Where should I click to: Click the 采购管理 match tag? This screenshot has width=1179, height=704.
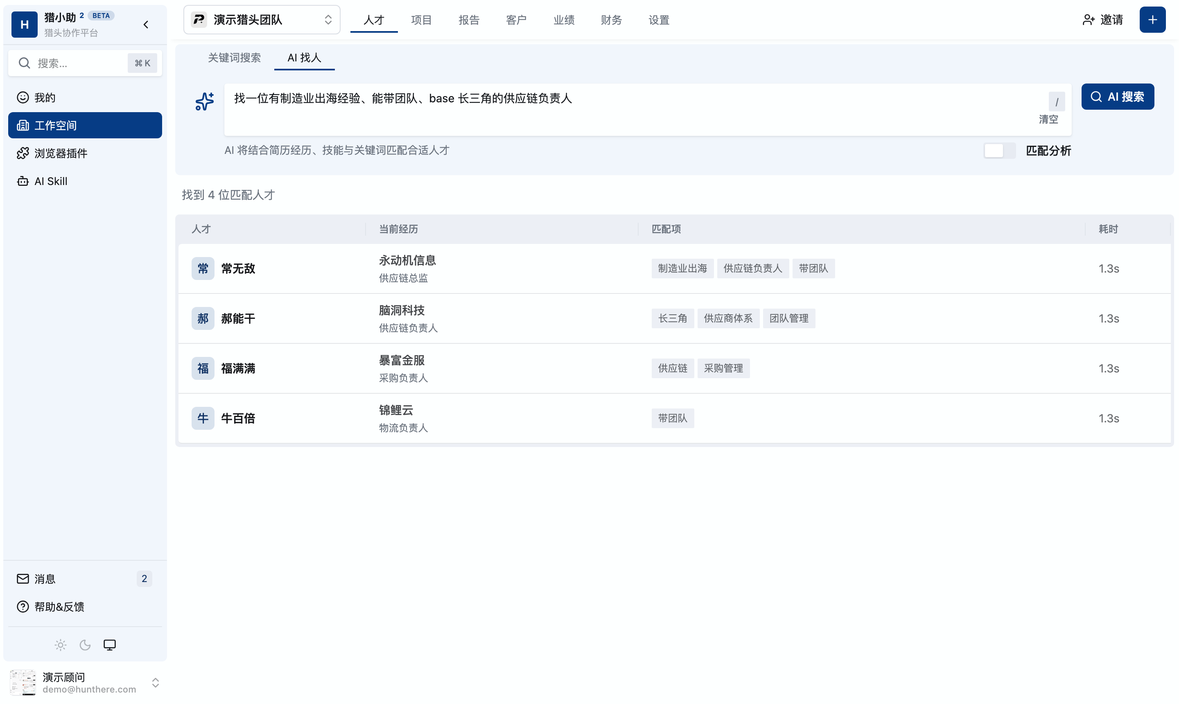(723, 368)
